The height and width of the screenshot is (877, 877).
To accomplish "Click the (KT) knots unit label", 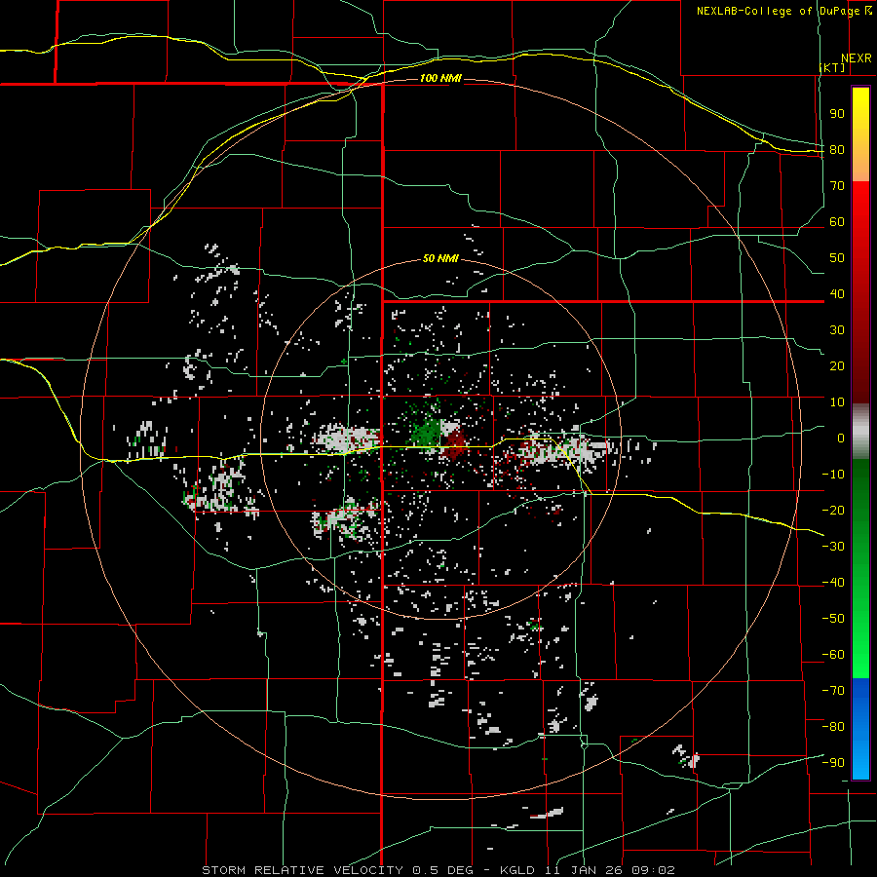I will (832, 67).
